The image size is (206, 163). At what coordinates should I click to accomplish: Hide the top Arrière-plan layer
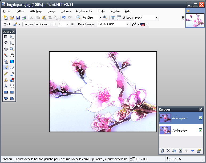coord(200,118)
